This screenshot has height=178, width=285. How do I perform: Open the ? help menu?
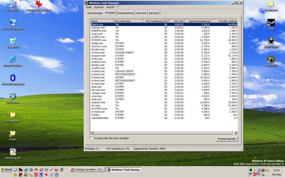pos(118,7)
